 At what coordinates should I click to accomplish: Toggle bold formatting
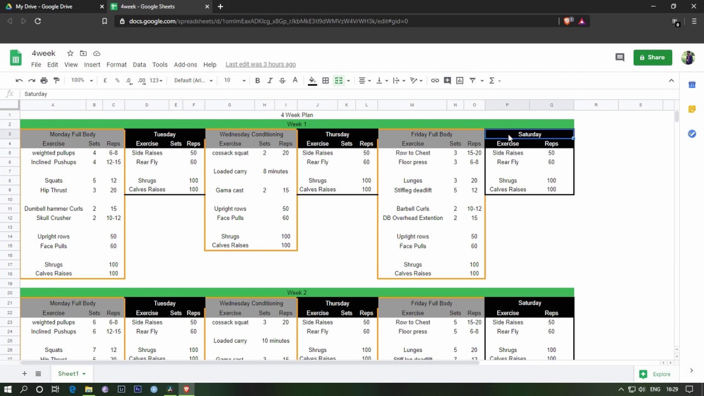[257, 80]
